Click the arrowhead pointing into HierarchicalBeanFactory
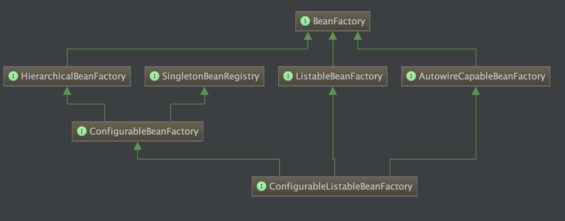Screen dimensions: 565x221 [x=67, y=91]
